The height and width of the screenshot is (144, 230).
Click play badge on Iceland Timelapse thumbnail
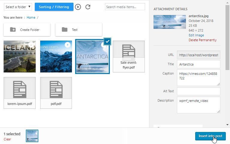(x=31, y=45)
